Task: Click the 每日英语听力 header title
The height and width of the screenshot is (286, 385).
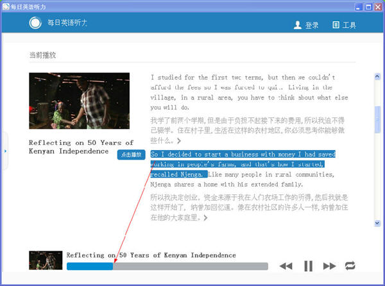Action: [x=67, y=23]
